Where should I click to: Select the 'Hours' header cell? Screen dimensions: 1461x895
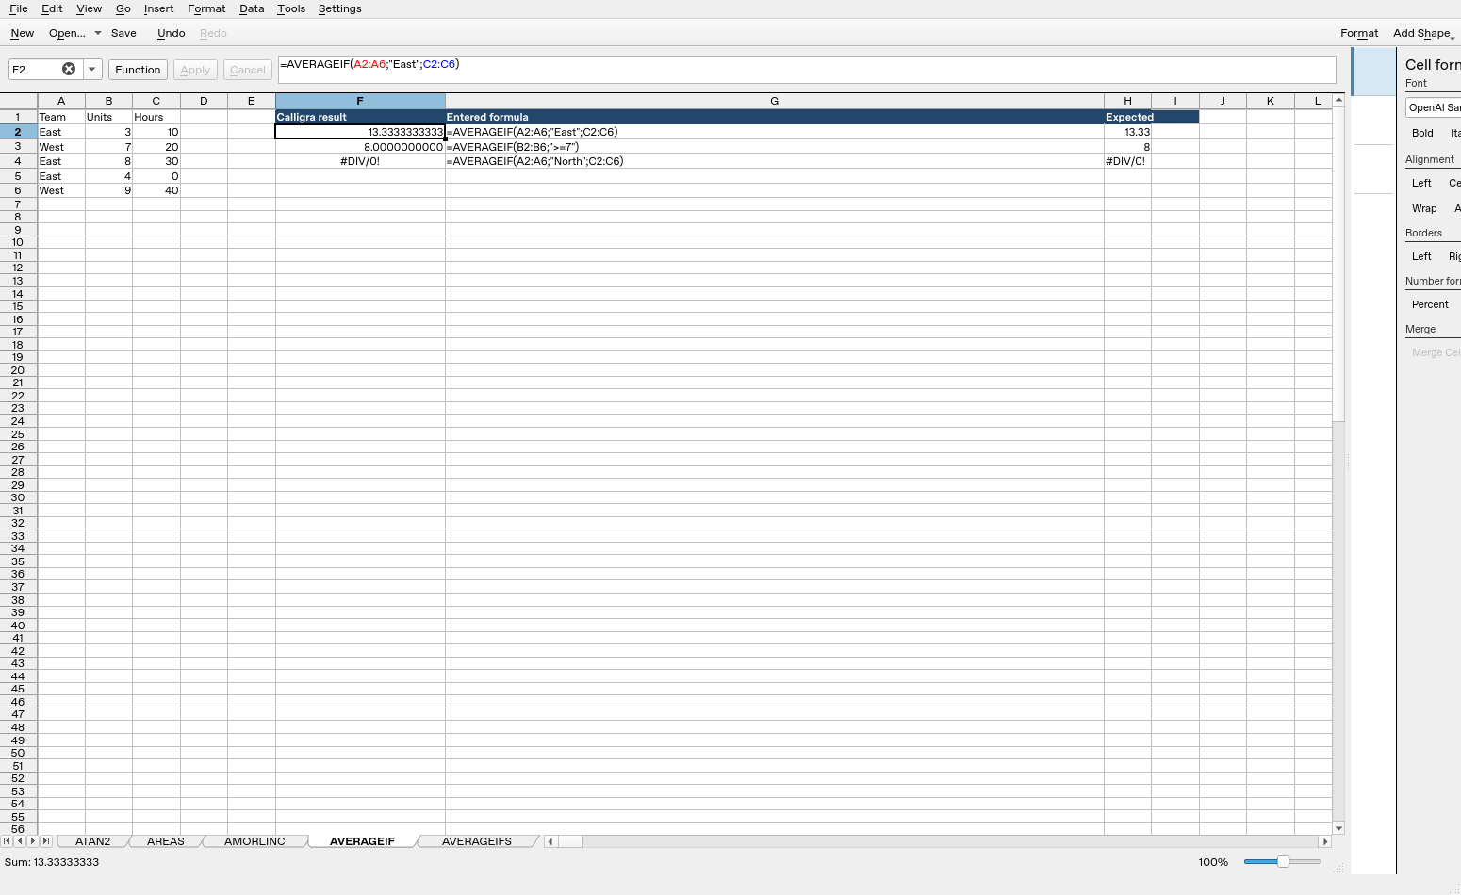pos(156,117)
